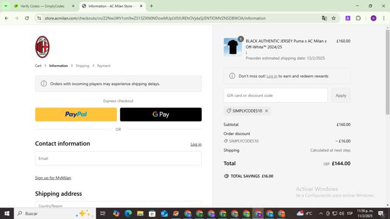
Task: Go back to Cart breadcrumb
Action: pos(38,66)
